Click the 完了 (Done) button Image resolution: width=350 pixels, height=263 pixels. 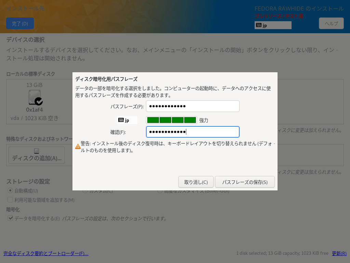(x=20, y=23)
